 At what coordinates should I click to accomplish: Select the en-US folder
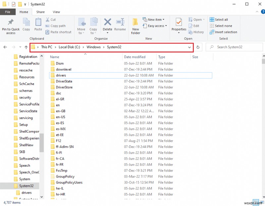[x=61, y=117]
